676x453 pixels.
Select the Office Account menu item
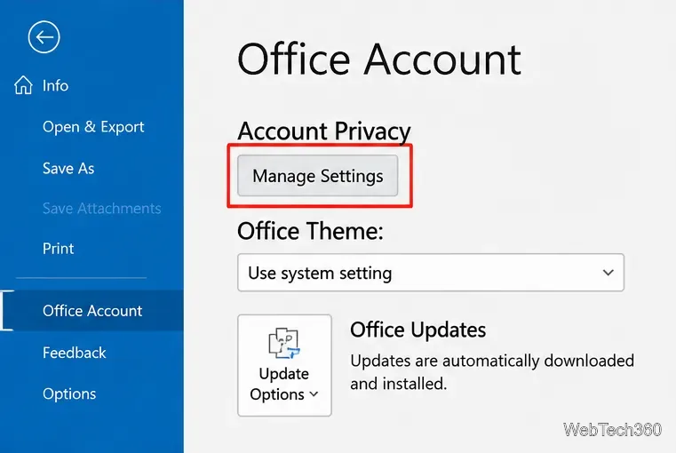(91, 310)
